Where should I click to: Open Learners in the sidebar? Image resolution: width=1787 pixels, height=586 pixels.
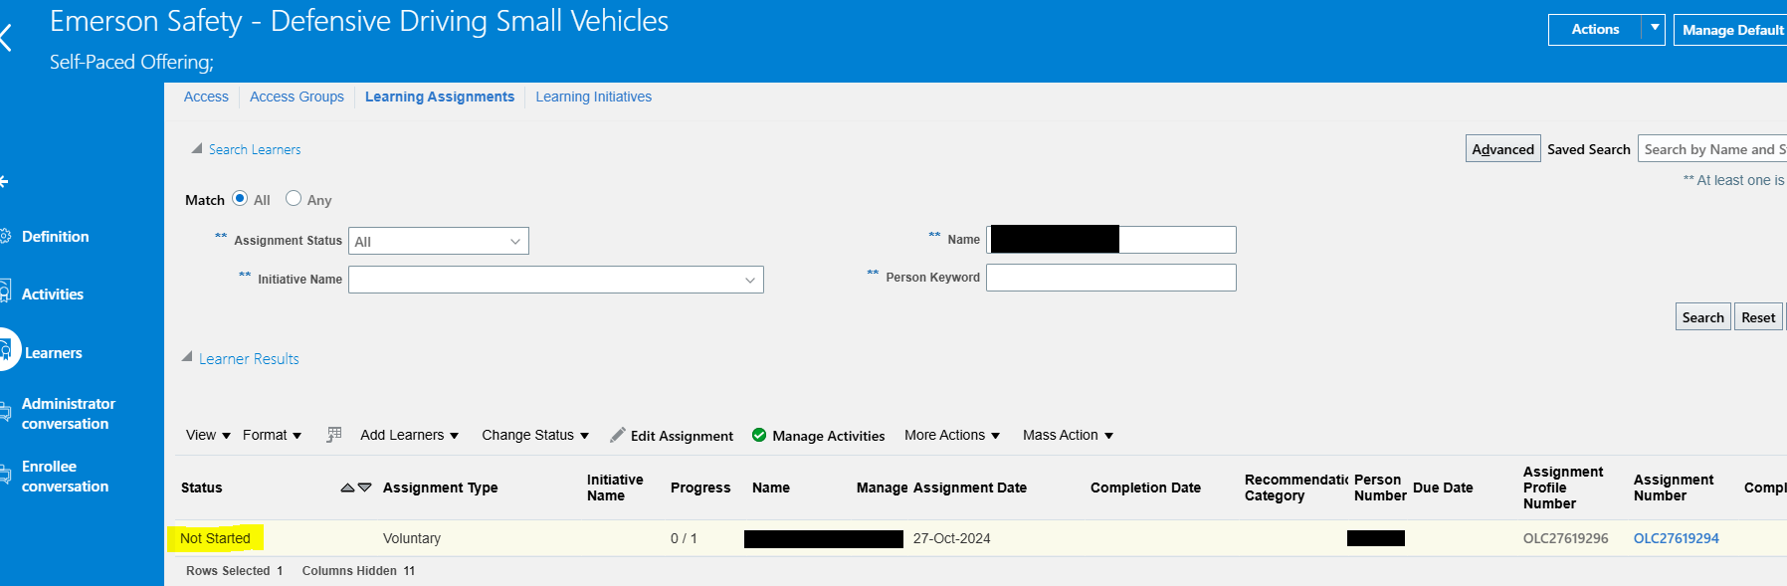click(54, 353)
